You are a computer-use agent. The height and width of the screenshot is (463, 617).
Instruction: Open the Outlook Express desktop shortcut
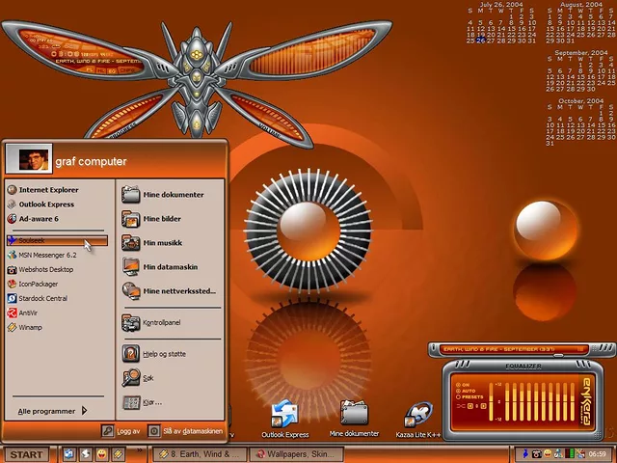click(x=285, y=420)
